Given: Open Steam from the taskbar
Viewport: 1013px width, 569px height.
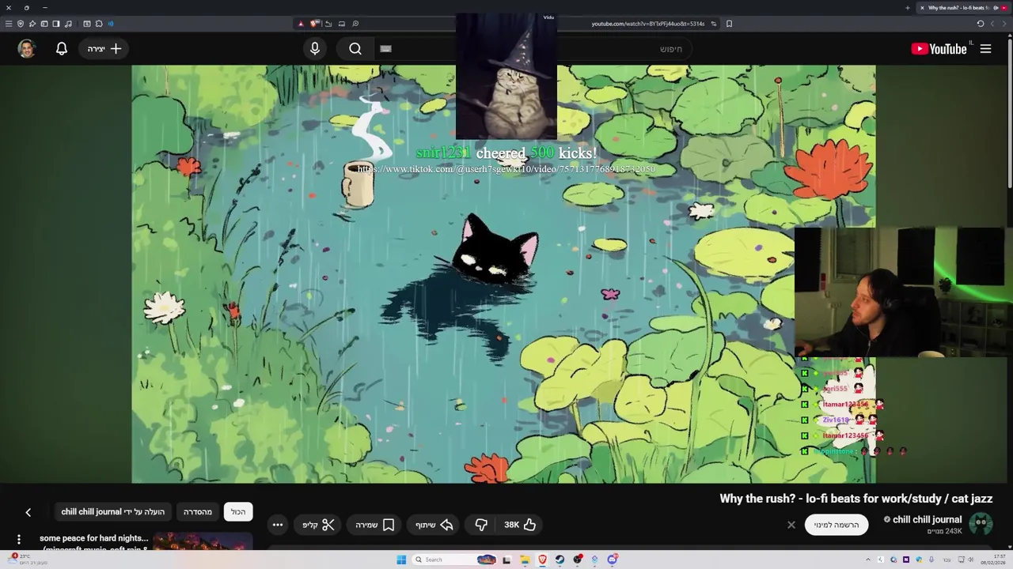Looking at the screenshot, I should [x=560, y=560].
